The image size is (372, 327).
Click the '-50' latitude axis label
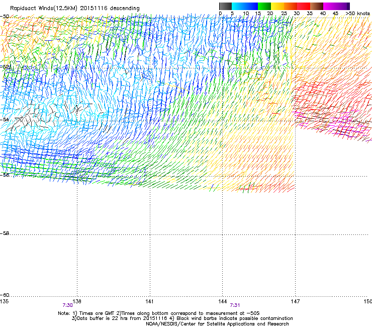tap(5, 17)
